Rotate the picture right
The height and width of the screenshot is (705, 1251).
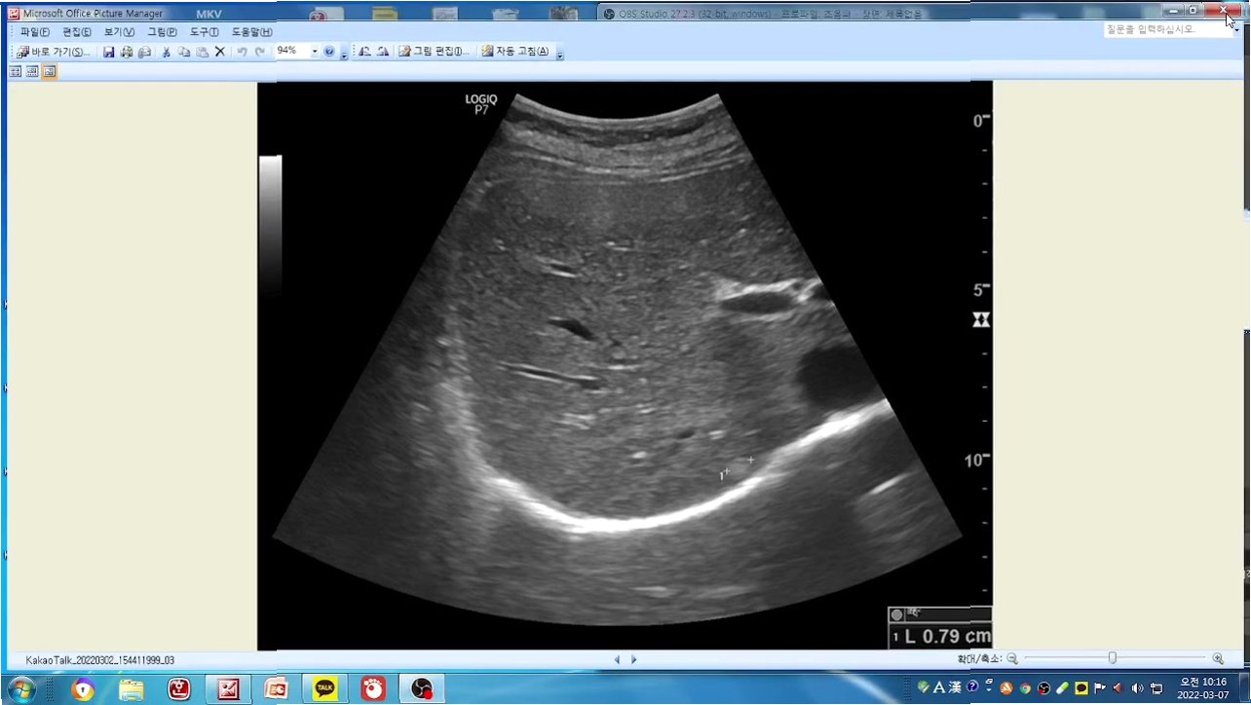pos(383,52)
